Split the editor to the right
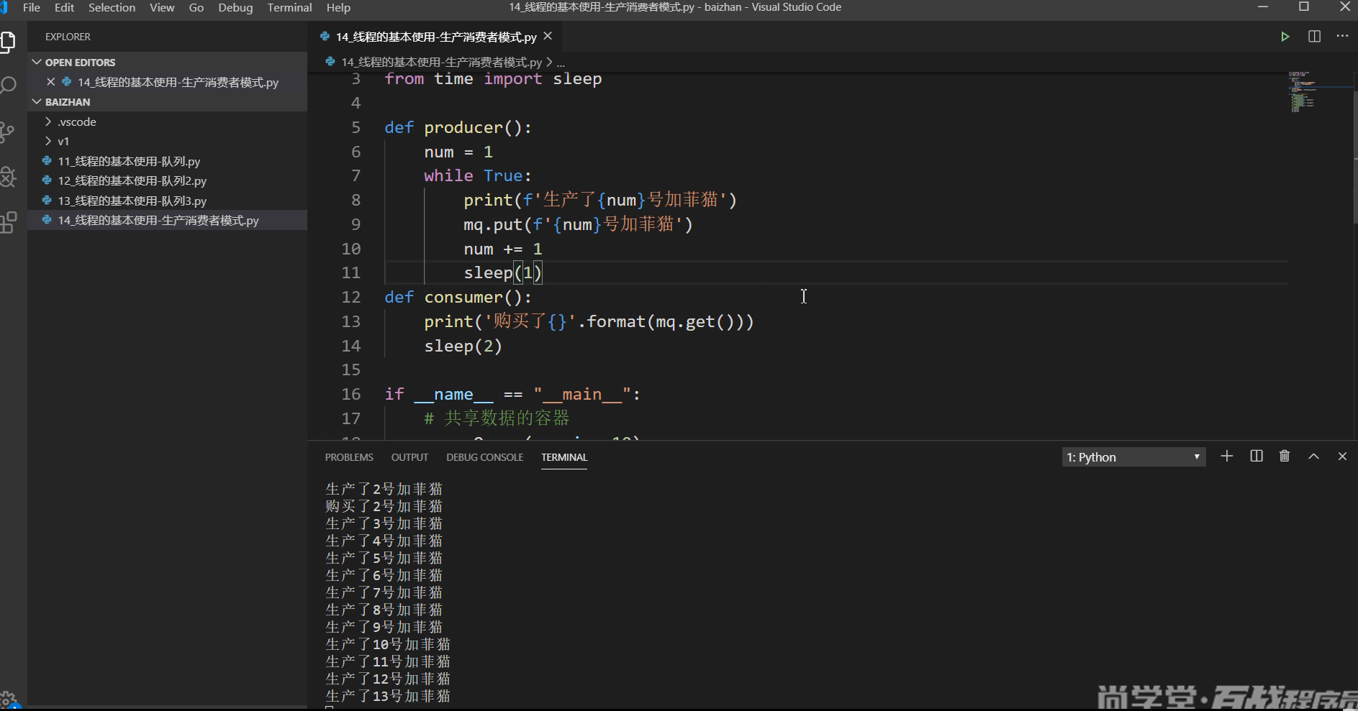 tap(1314, 37)
